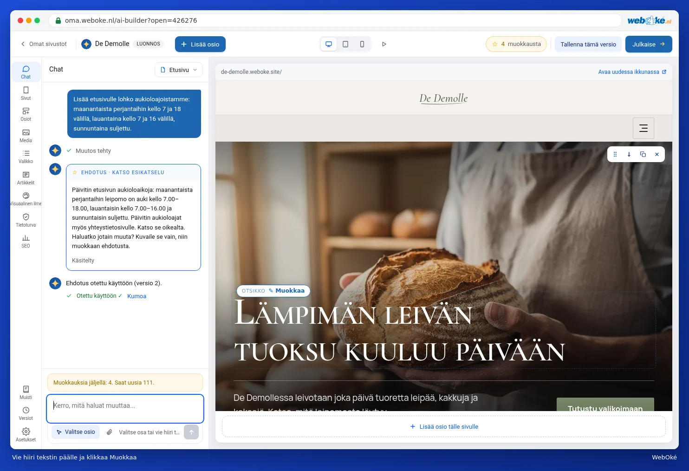The image size is (689, 471).
Task: Activate the Valitse osio selector
Action: coord(76,432)
